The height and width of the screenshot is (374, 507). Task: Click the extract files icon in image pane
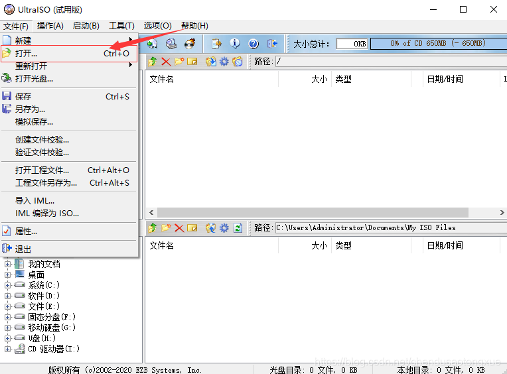[x=211, y=62]
